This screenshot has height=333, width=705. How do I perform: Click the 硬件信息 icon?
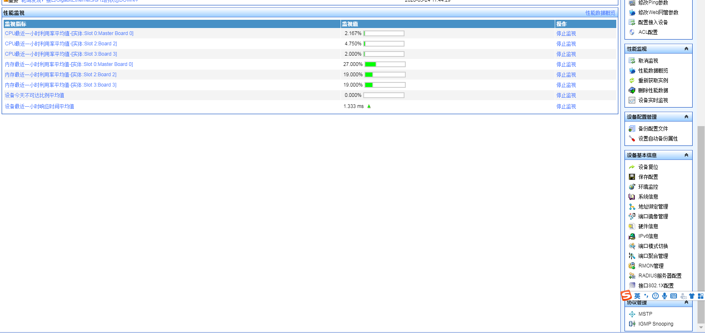[x=632, y=226]
